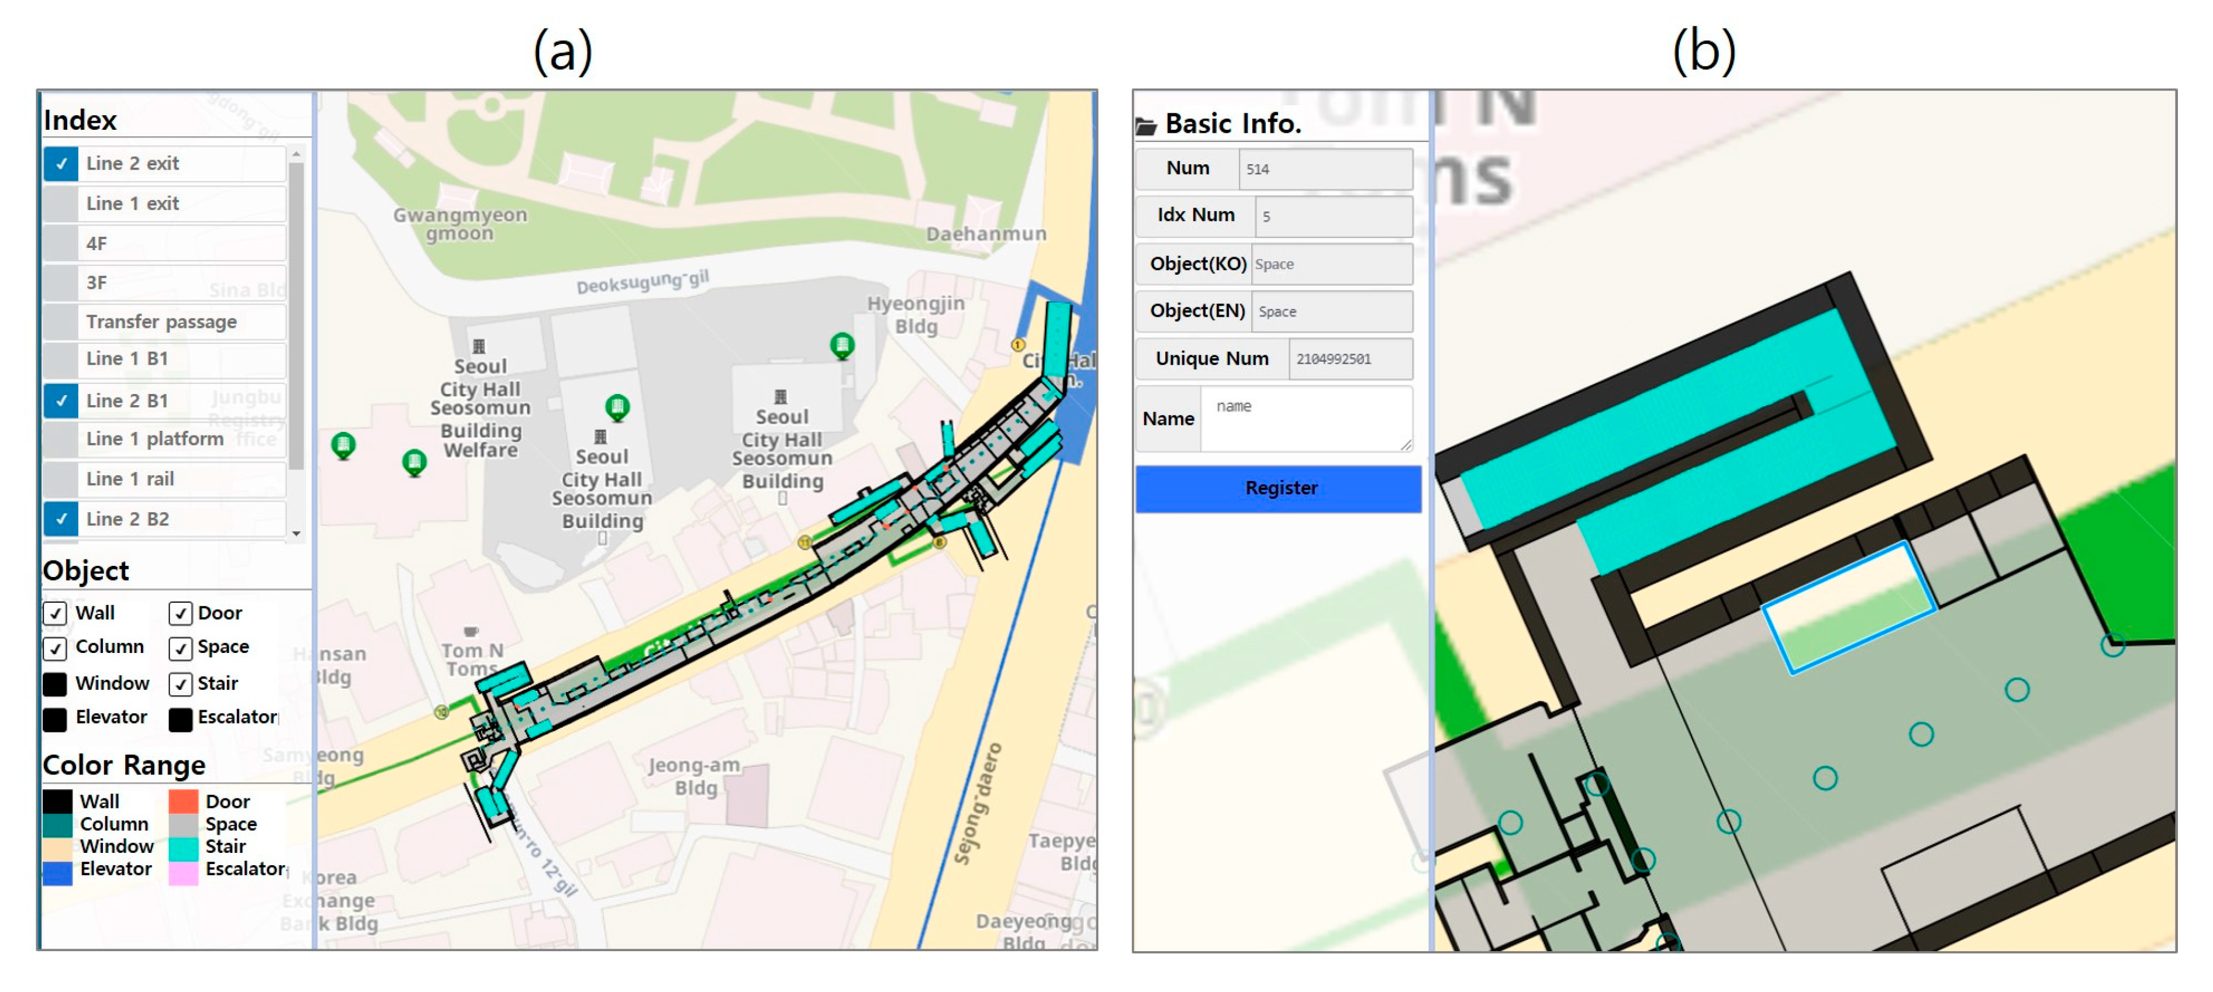The image size is (2213, 992).
Task: Uncheck the Line 2 exit layer
Action: (61, 163)
